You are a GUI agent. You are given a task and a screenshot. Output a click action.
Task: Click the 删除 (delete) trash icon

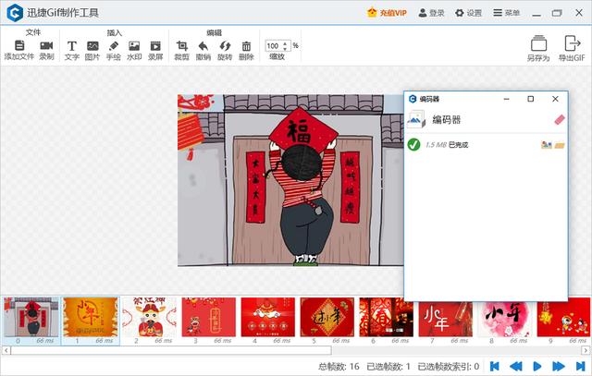click(246, 47)
